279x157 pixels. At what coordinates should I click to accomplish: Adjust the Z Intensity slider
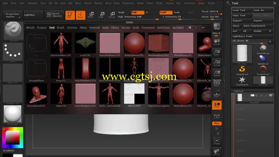172,17
